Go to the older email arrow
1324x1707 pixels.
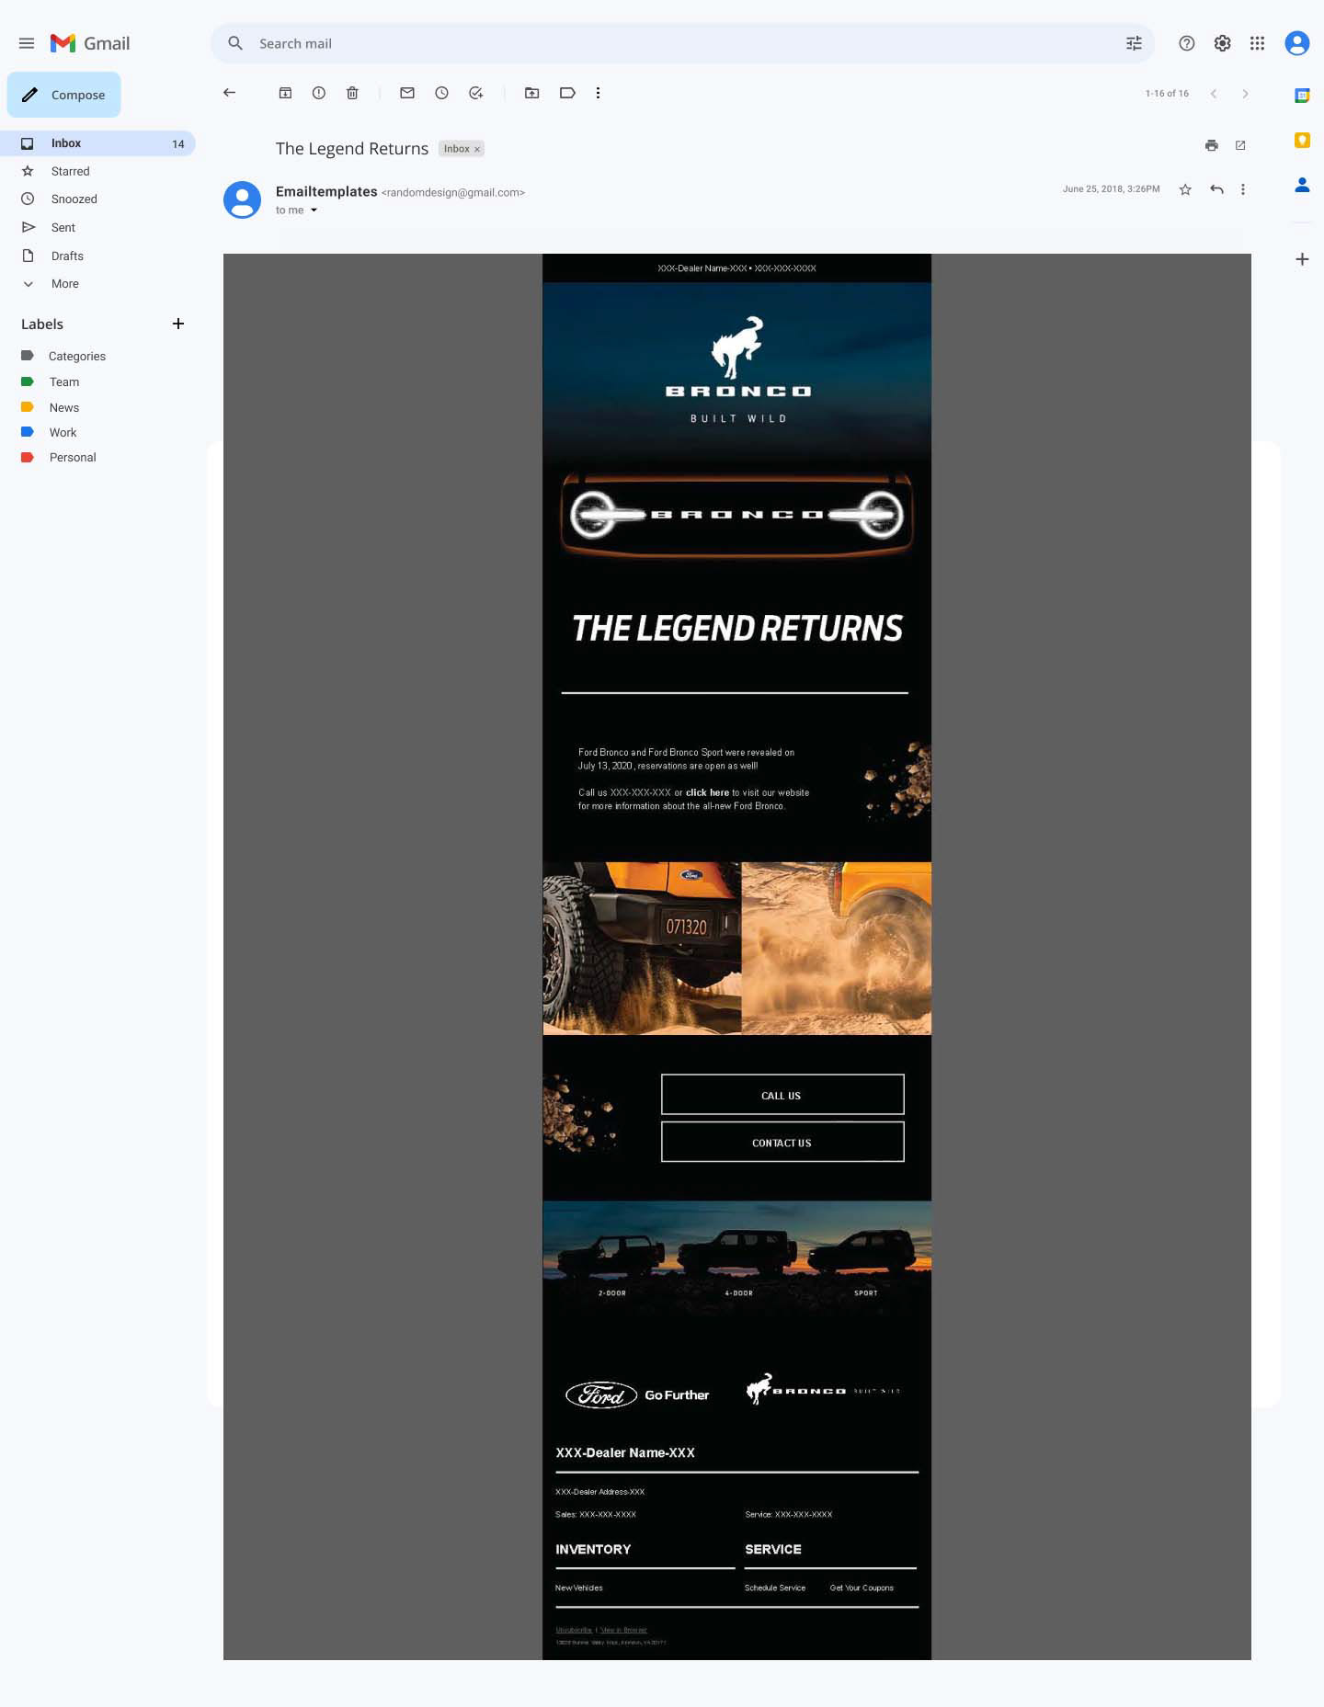click(1246, 94)
